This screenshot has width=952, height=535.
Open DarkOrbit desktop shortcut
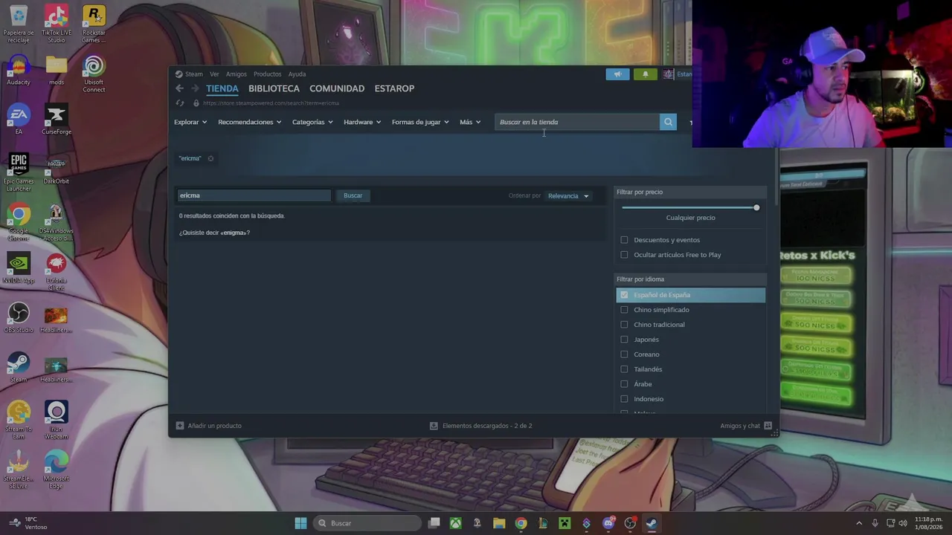[x=57, y=169]
